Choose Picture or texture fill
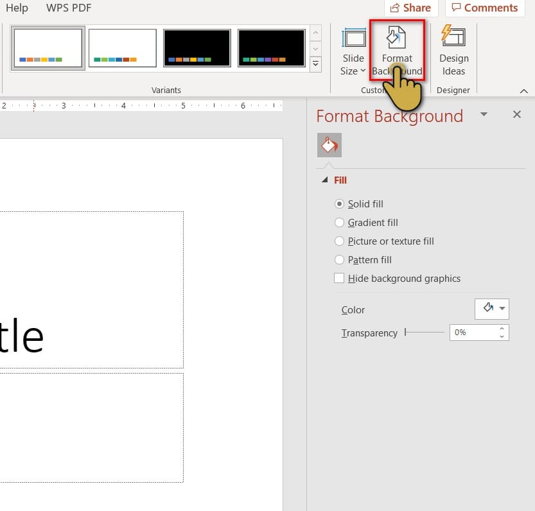 click(x=340, y=241)
